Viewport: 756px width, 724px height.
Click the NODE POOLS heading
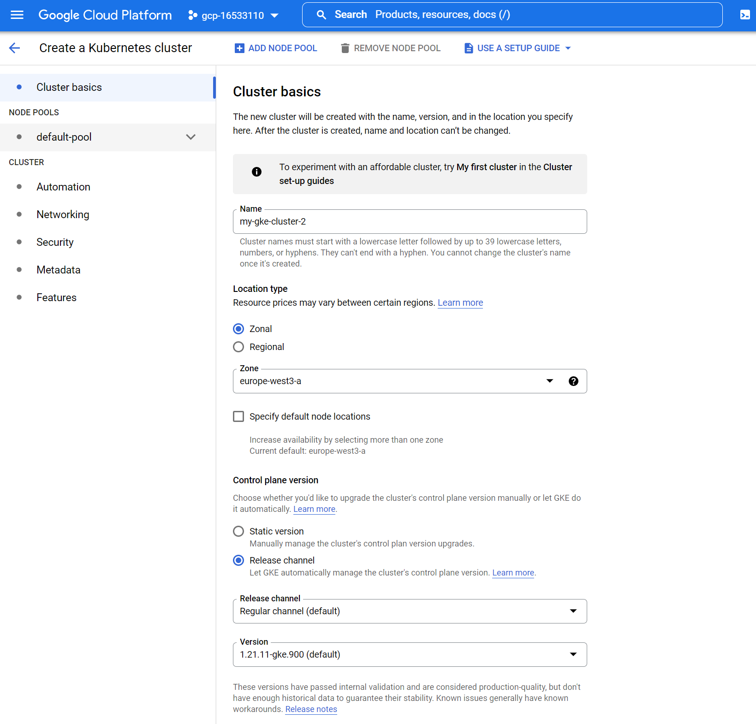pos(34,113)
